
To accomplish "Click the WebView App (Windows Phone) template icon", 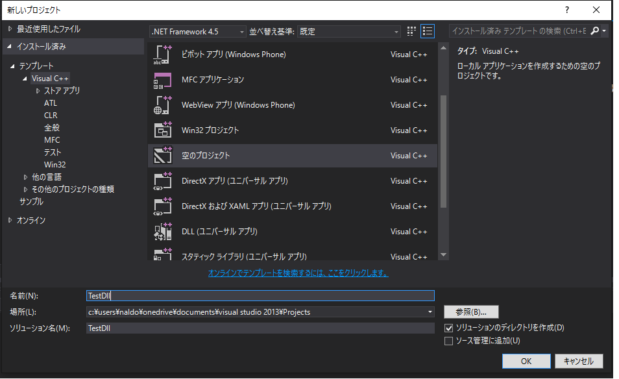I will tap(163, 105).
